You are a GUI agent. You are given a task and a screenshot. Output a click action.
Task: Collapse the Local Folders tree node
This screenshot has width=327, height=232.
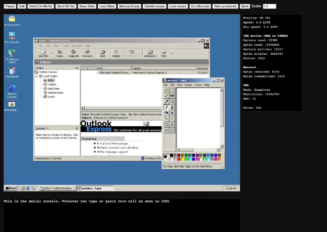(36, 76)
